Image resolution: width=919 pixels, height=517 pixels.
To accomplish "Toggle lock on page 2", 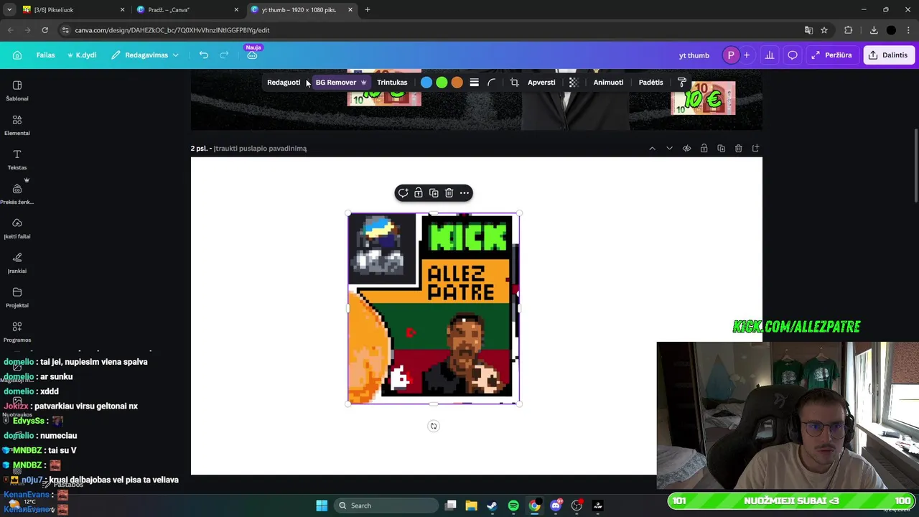I will pos(704,149).
